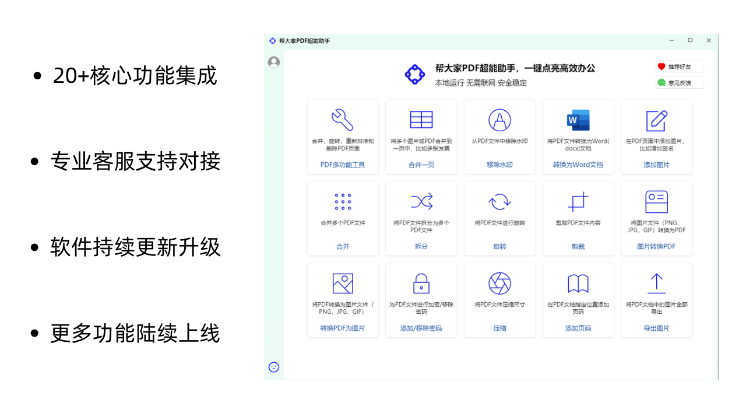The height and width of the screenshot is (420, 746).
Task: Select the 旋转 rotate tool icon
Action: 499,201
